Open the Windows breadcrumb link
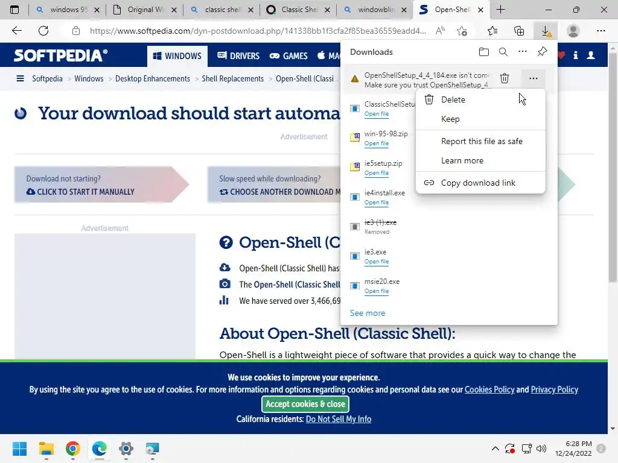The height and width of the screenshot is (463, 618). click(89, 78)
